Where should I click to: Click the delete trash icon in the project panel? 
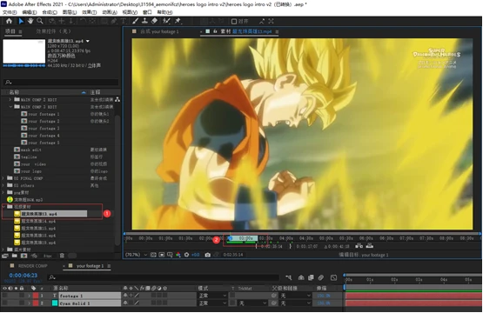62,256
